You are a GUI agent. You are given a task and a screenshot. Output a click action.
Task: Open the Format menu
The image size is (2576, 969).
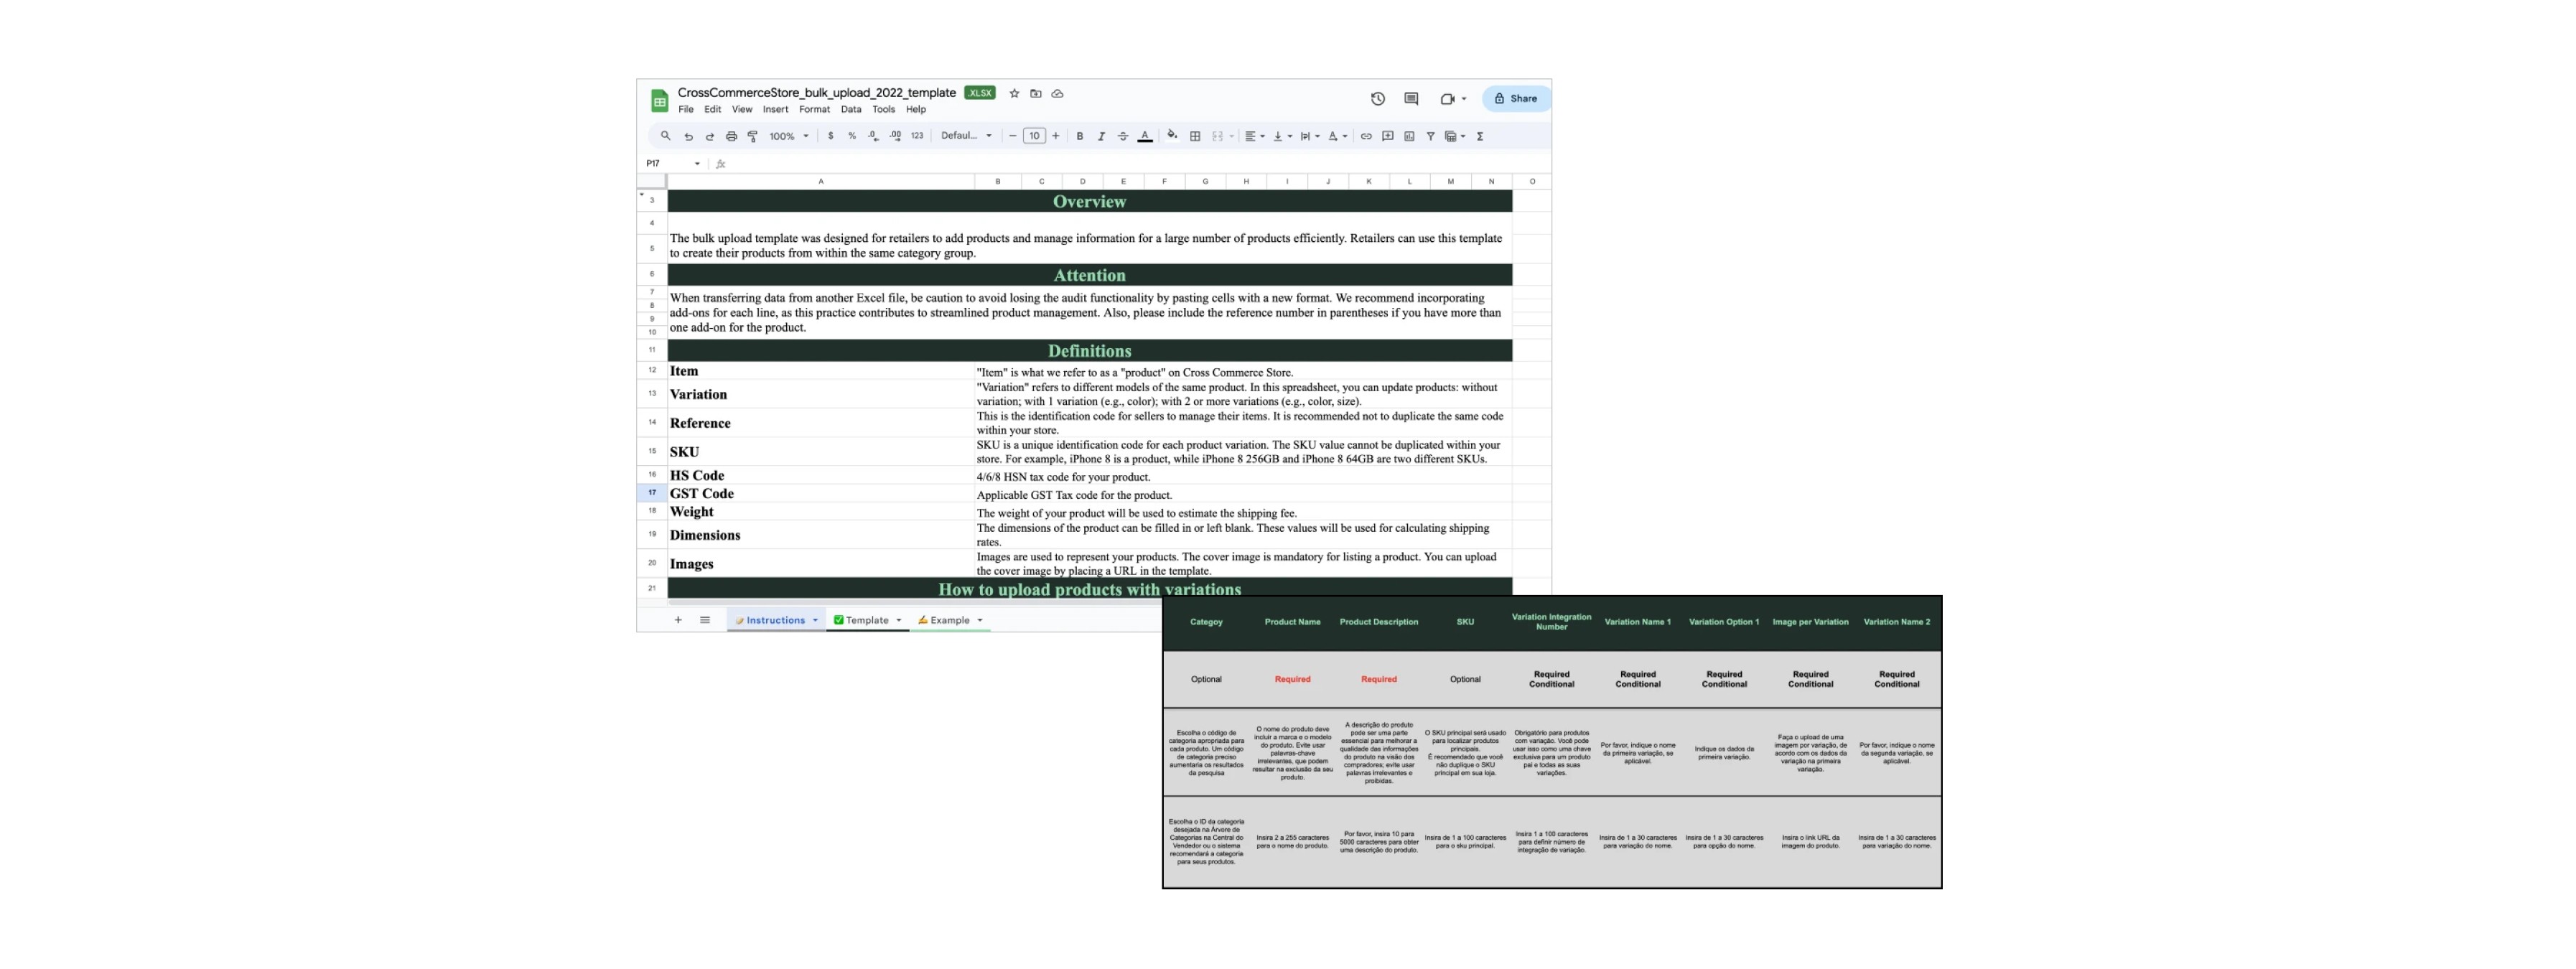tap(814, 110)
